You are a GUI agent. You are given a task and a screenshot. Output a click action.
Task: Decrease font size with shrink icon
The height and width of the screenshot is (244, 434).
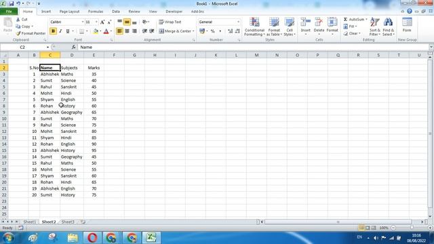[x=109, y=22]
